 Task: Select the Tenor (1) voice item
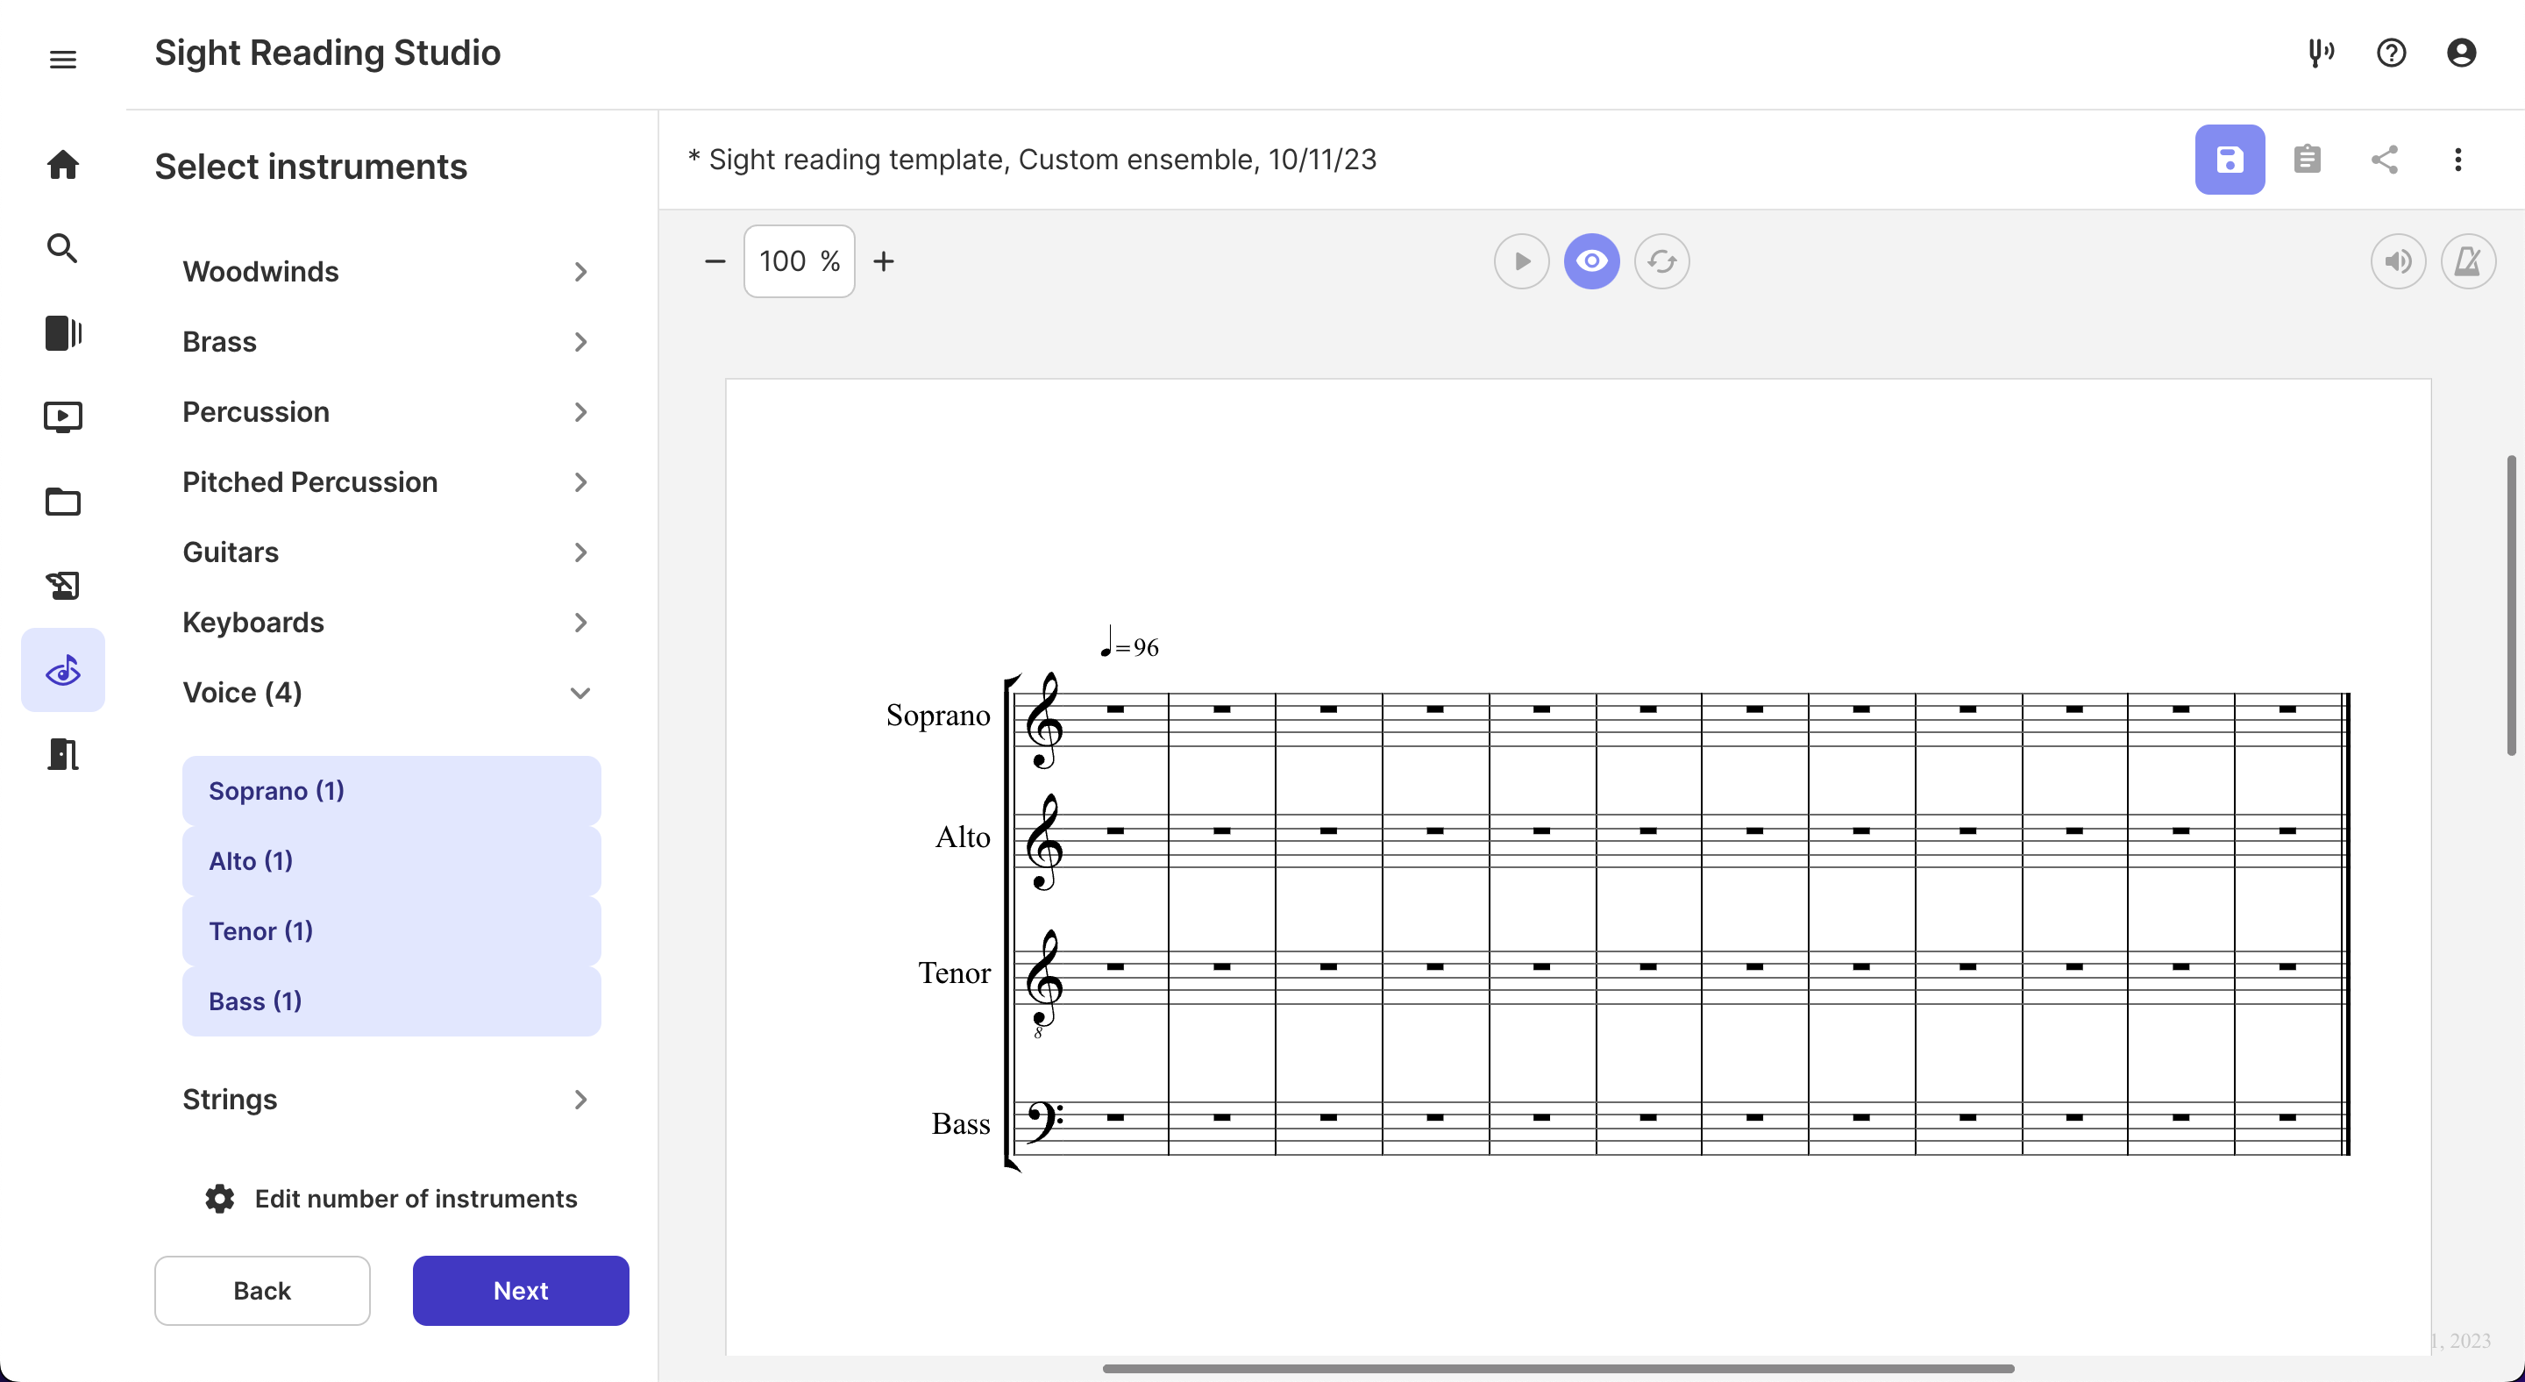[x=391, y=931]
